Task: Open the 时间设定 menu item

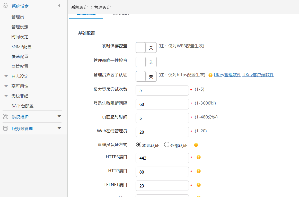Action: pyautogui.click(x=20, y=37)
